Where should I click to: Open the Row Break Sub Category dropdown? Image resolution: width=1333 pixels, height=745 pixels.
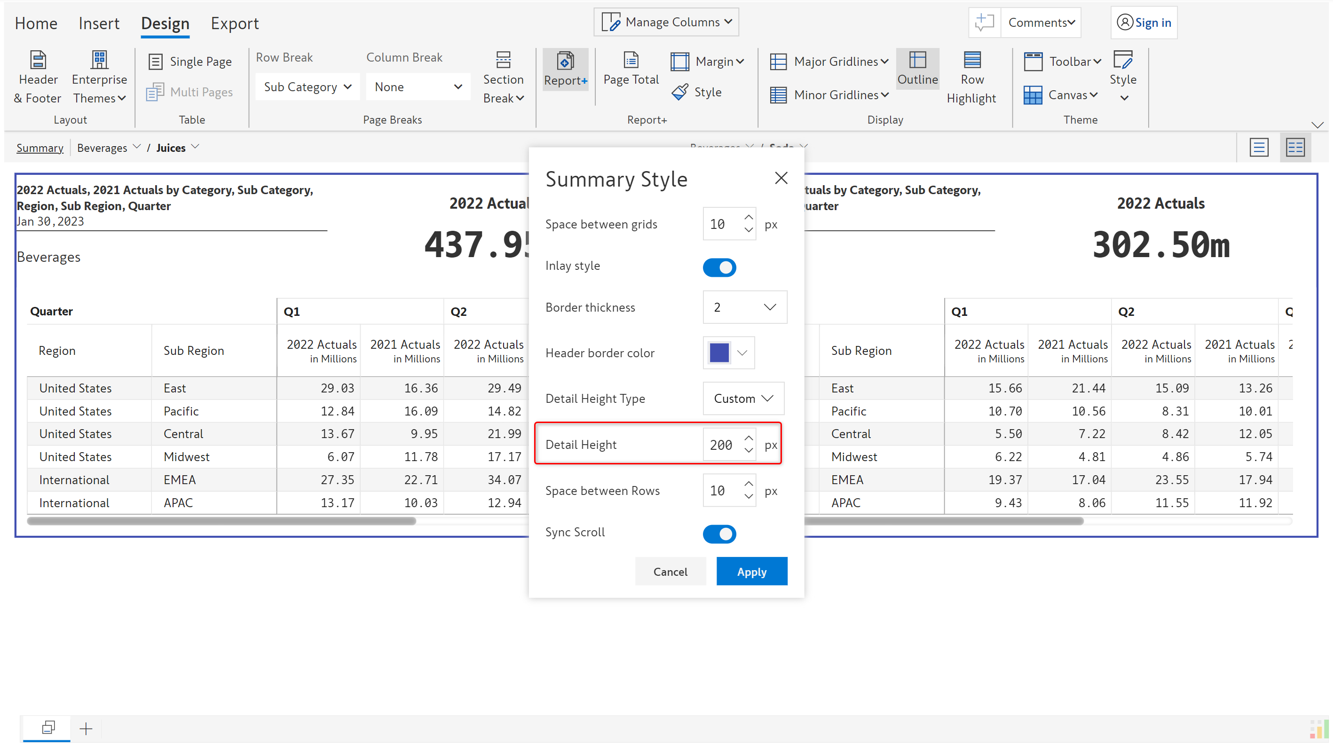[308, 87]
